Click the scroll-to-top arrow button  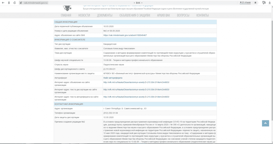265,123
